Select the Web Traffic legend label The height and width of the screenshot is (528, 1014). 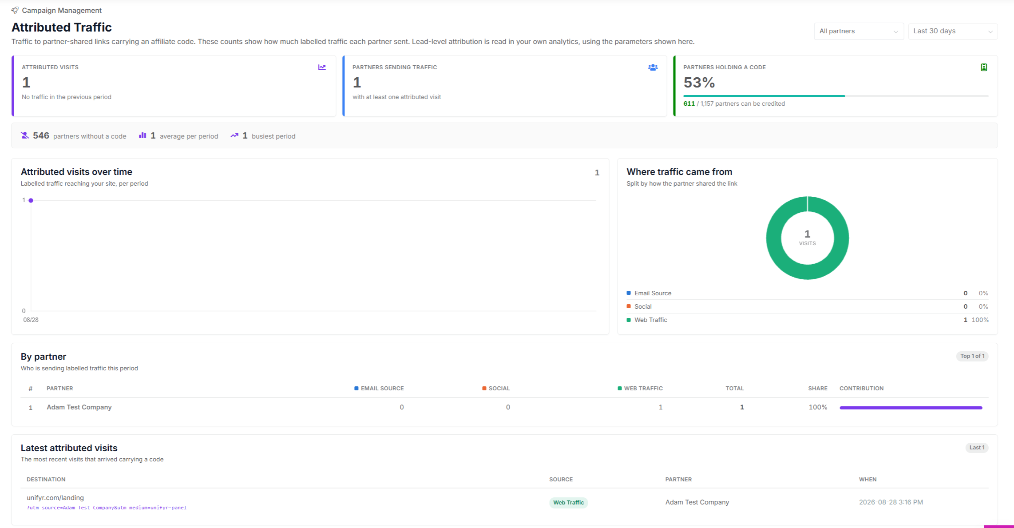[x=650, y=320]
